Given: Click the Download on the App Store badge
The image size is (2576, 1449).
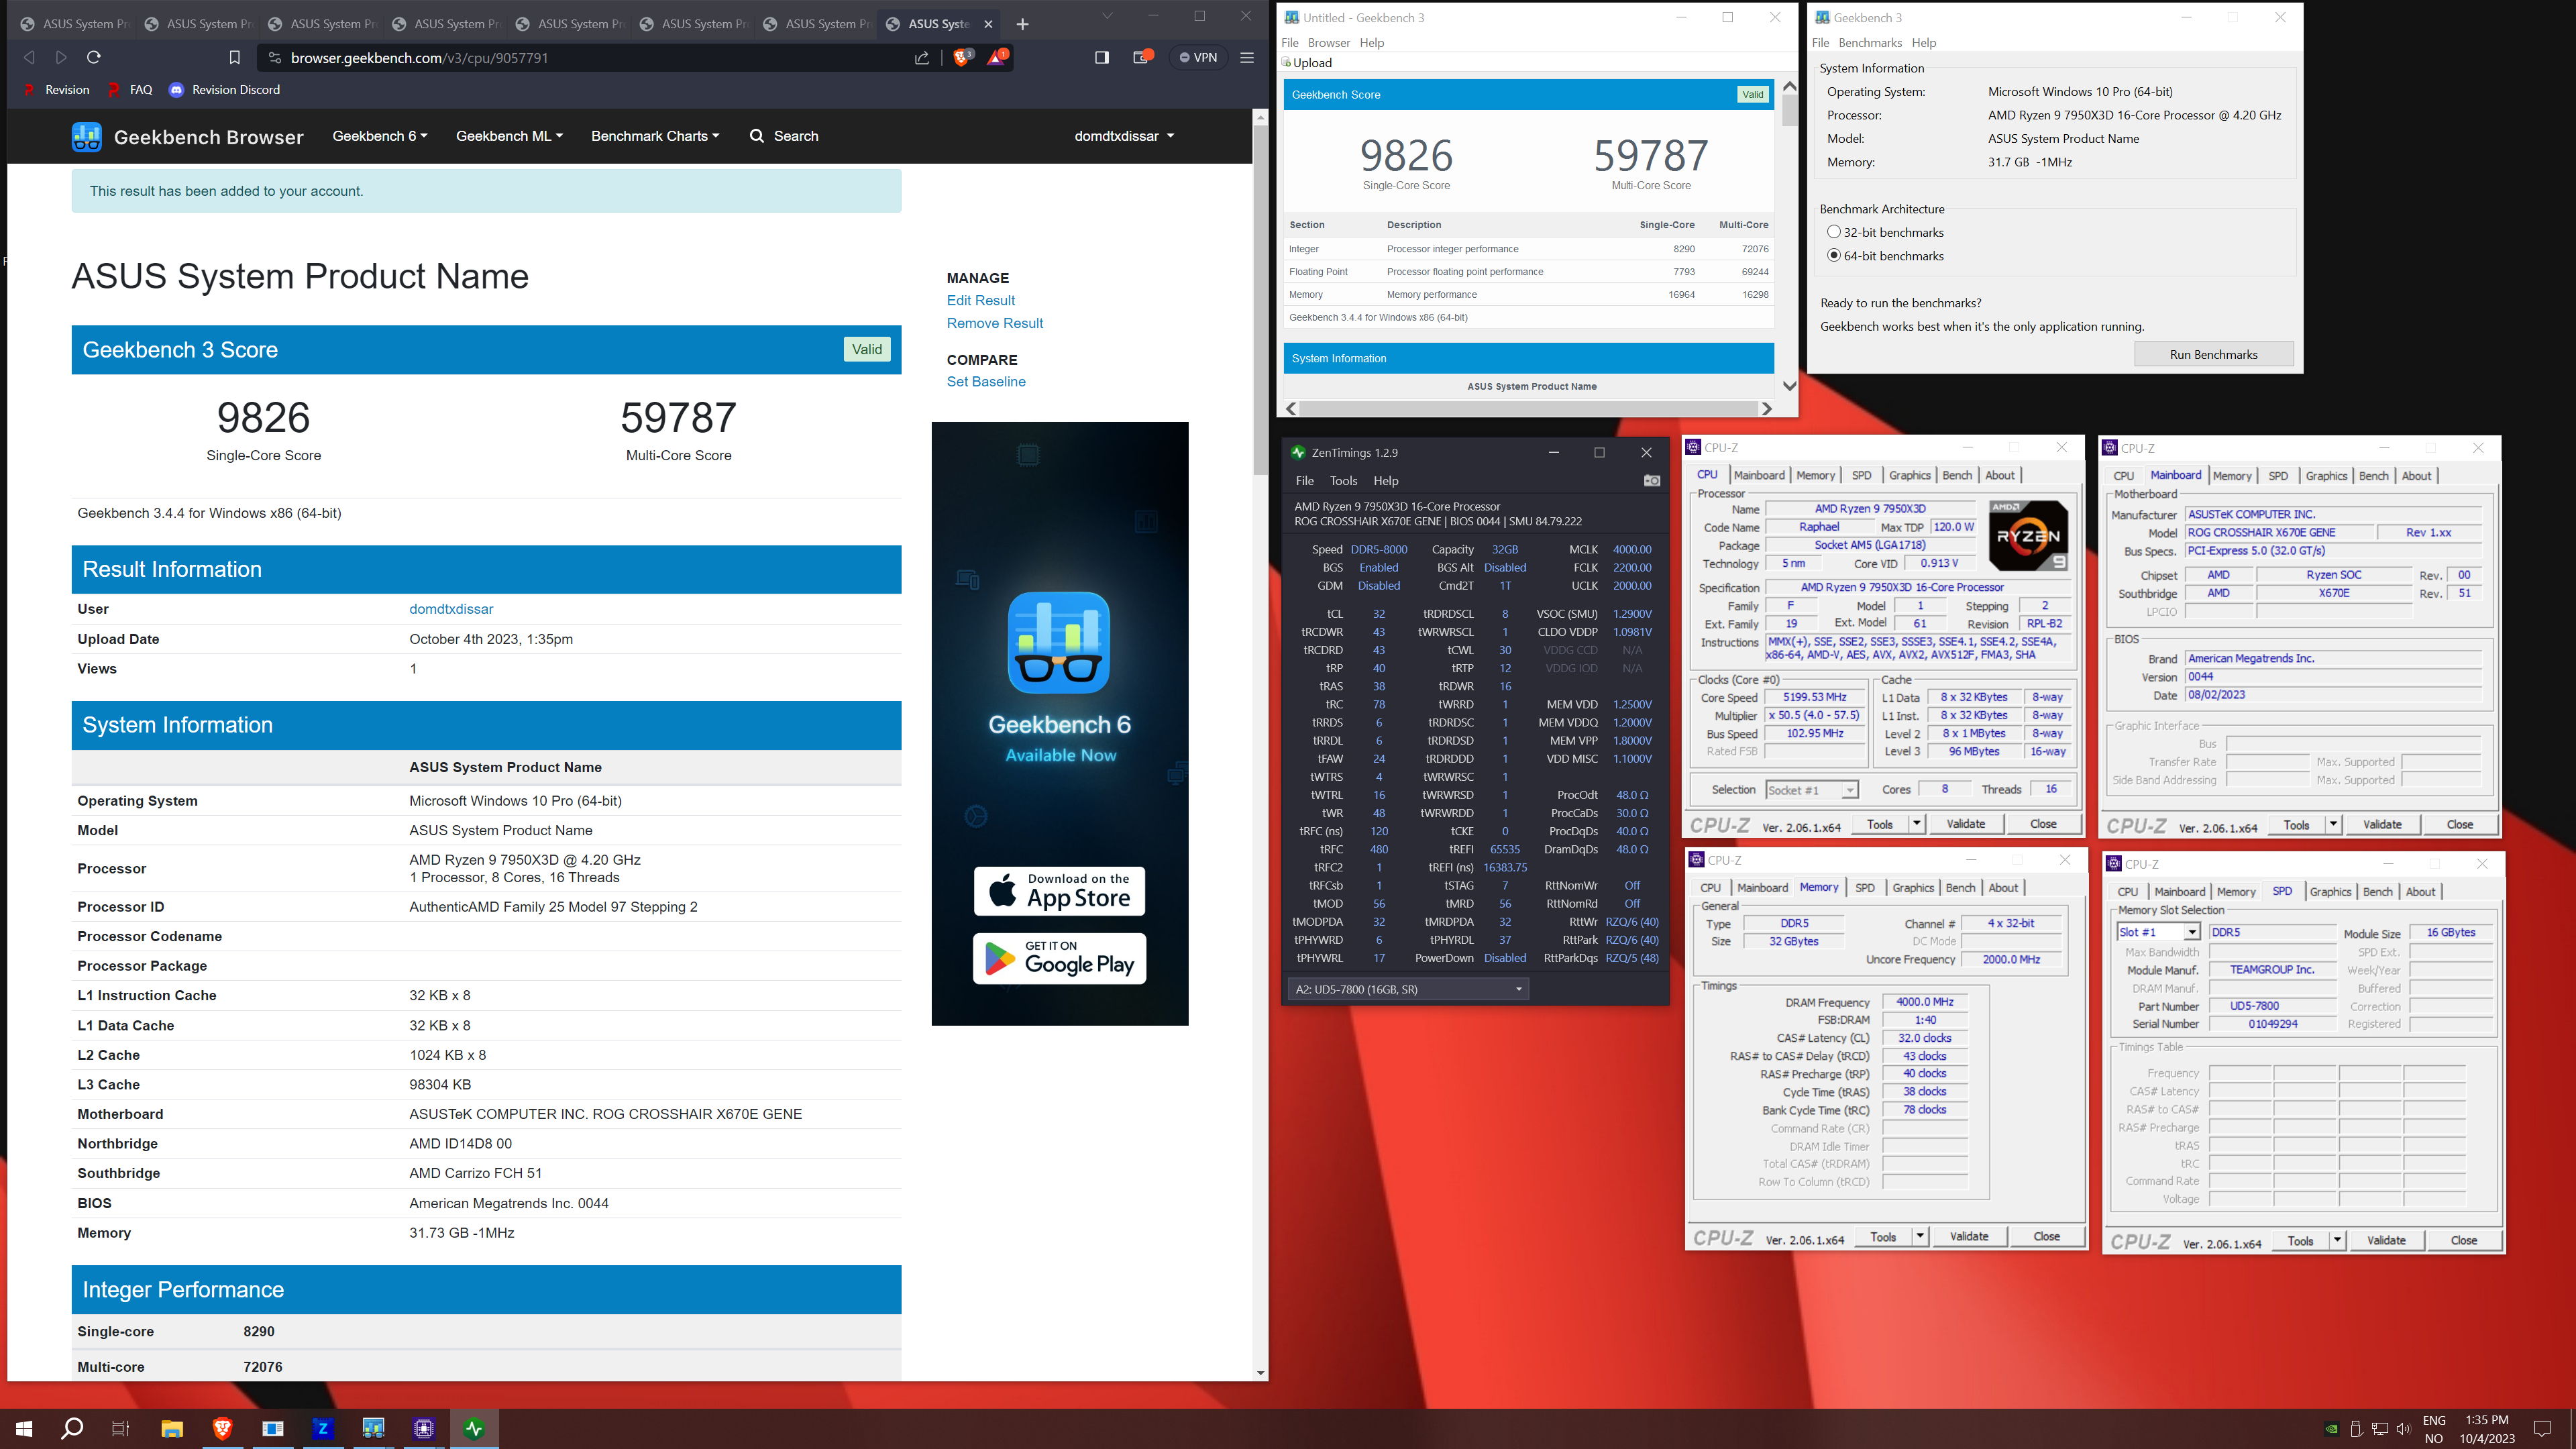Looking at the screenshot, I should point(1059,890).
